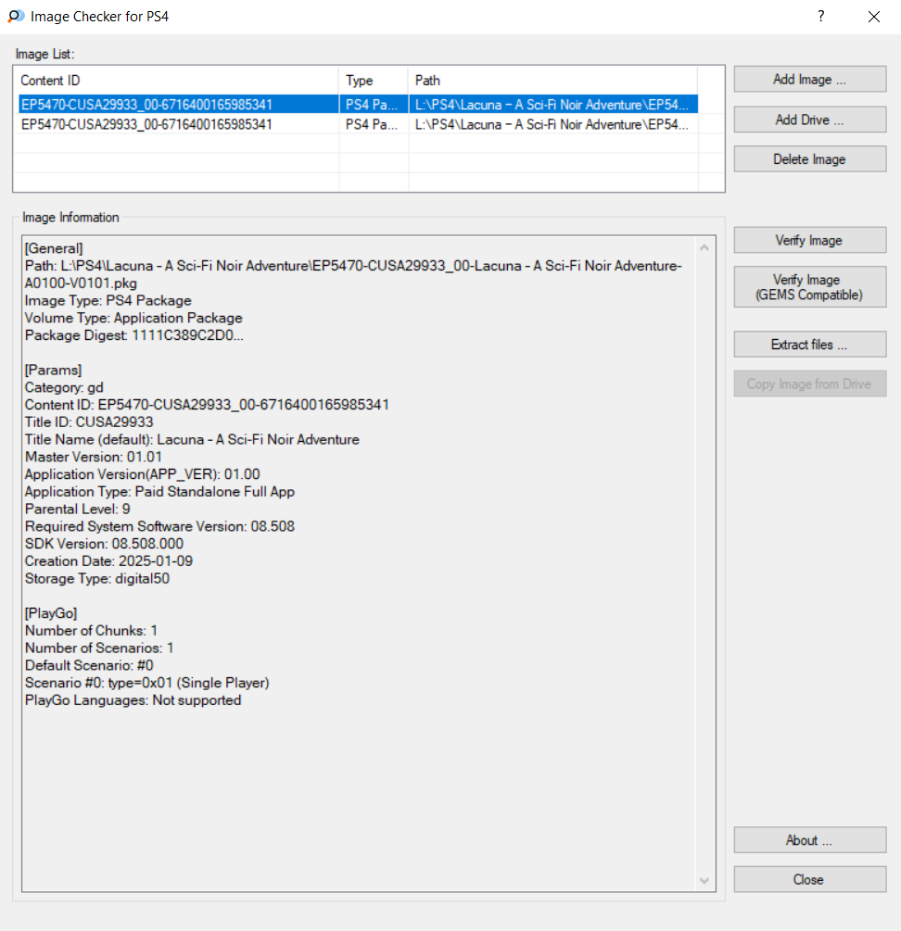Click the Add Drive ... button
This screenshot has height=931, width=901.
809,120
